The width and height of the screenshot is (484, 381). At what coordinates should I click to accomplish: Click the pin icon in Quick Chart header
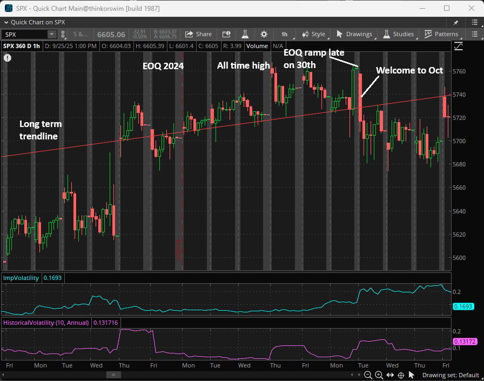coord(455,23)
